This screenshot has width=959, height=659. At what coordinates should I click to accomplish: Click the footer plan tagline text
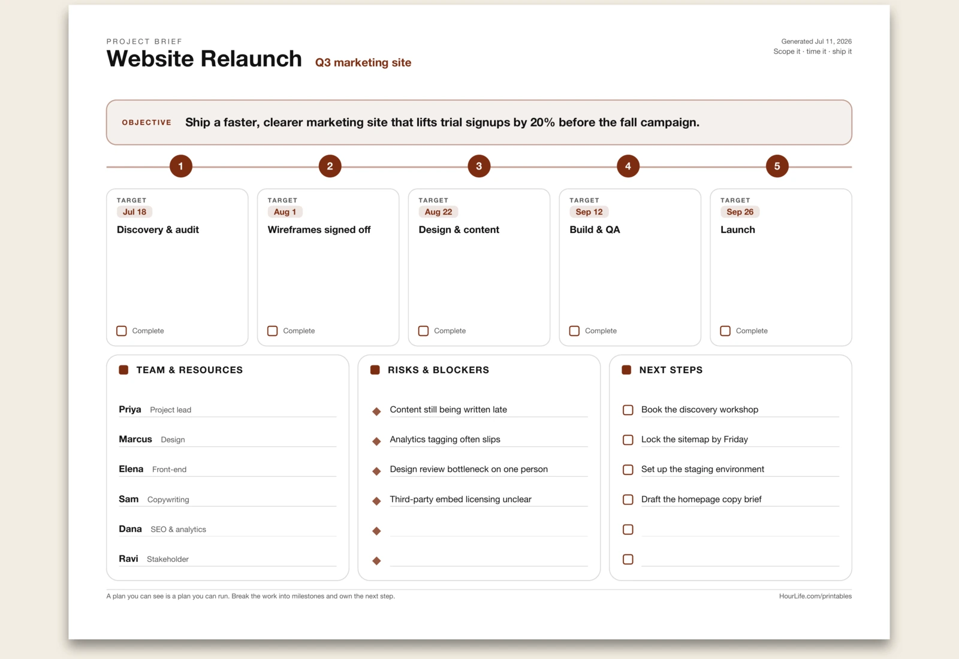(x=251, y=596)
